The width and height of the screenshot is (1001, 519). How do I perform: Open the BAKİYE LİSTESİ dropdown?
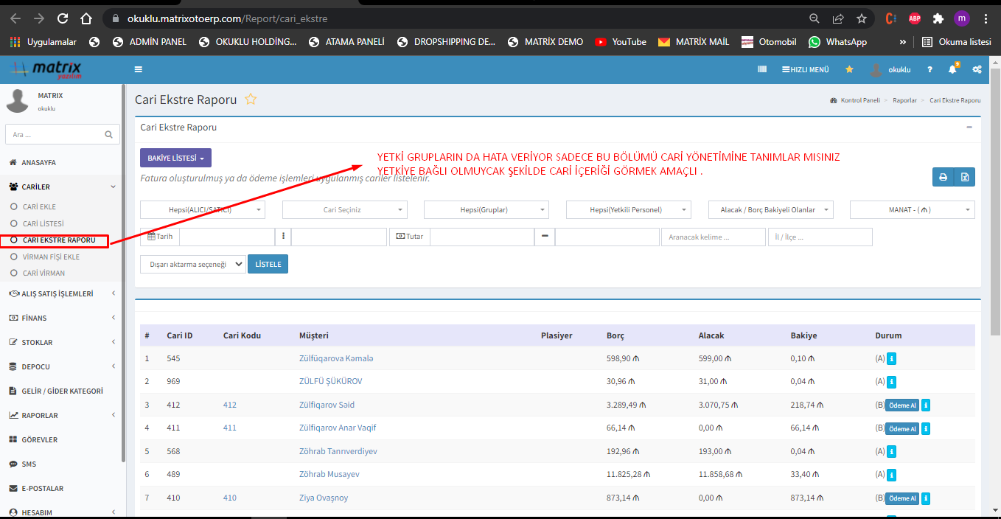pos(175,159)
